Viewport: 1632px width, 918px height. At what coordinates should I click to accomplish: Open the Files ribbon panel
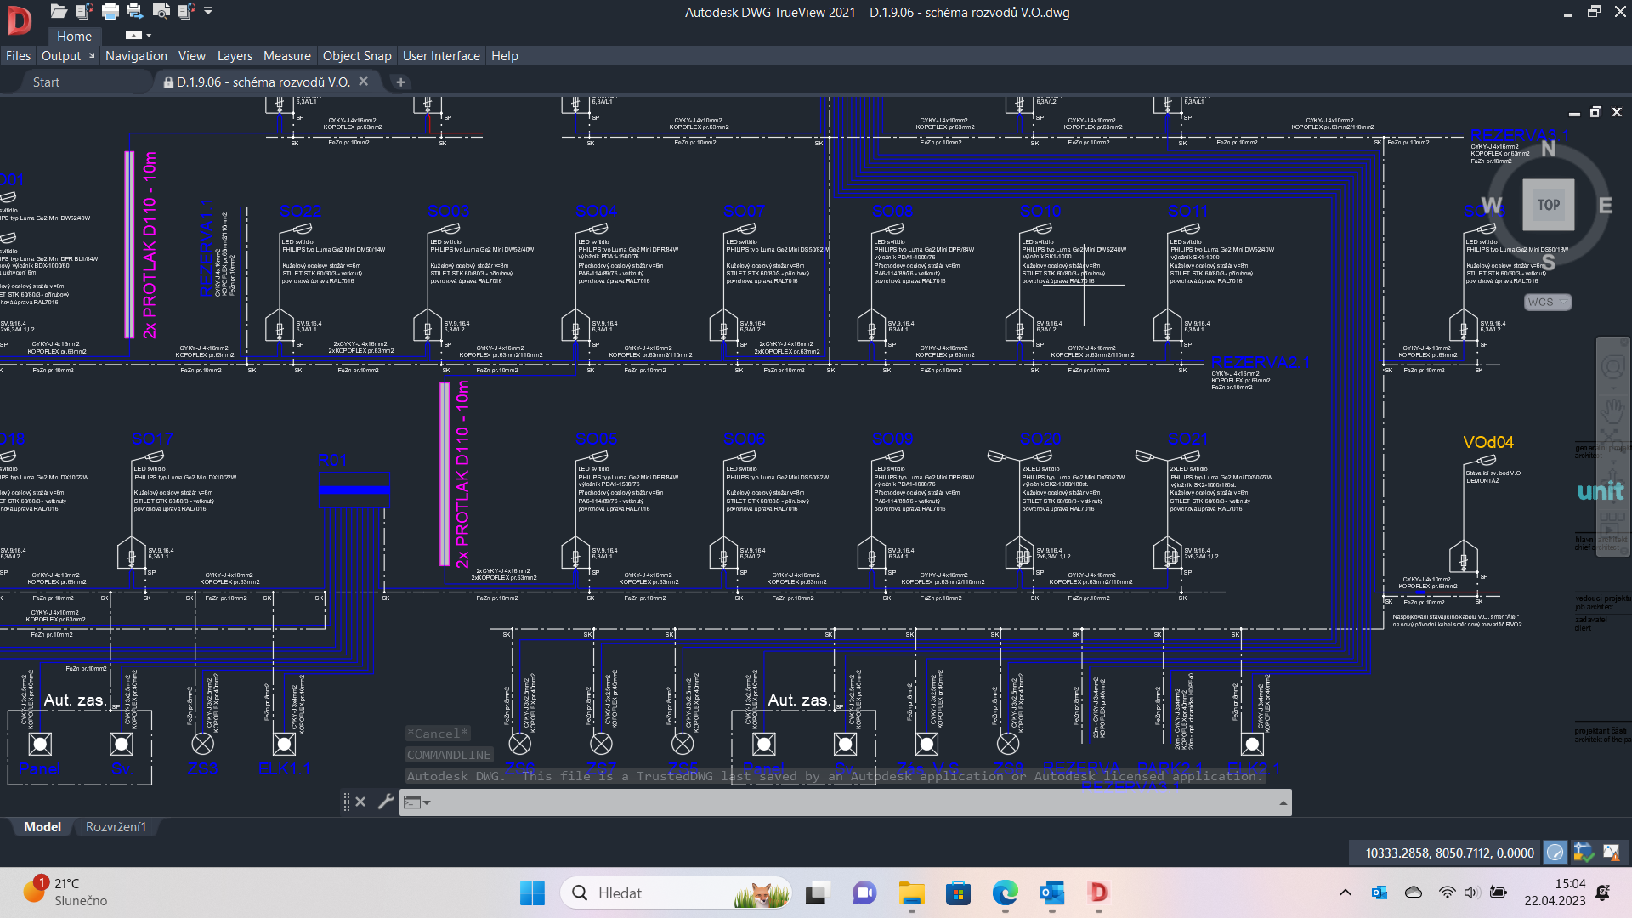coord(18,56)
